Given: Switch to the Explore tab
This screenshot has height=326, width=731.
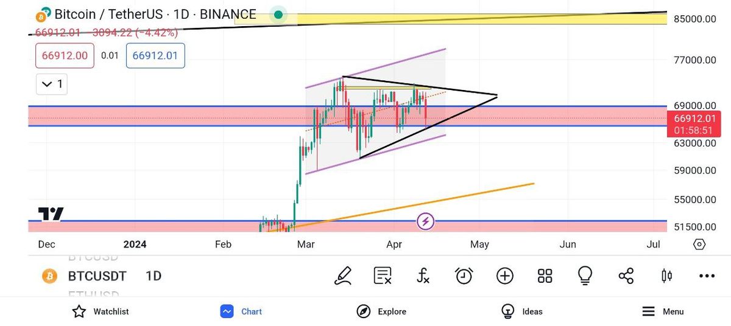Looking at the screenshot, I should (382, 311).
